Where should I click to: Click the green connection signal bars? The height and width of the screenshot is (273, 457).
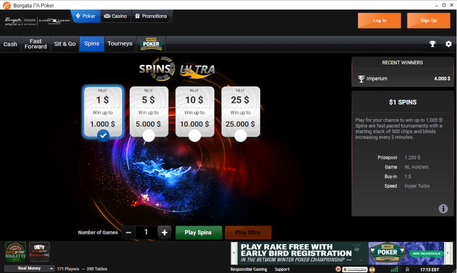pos(394,269)
